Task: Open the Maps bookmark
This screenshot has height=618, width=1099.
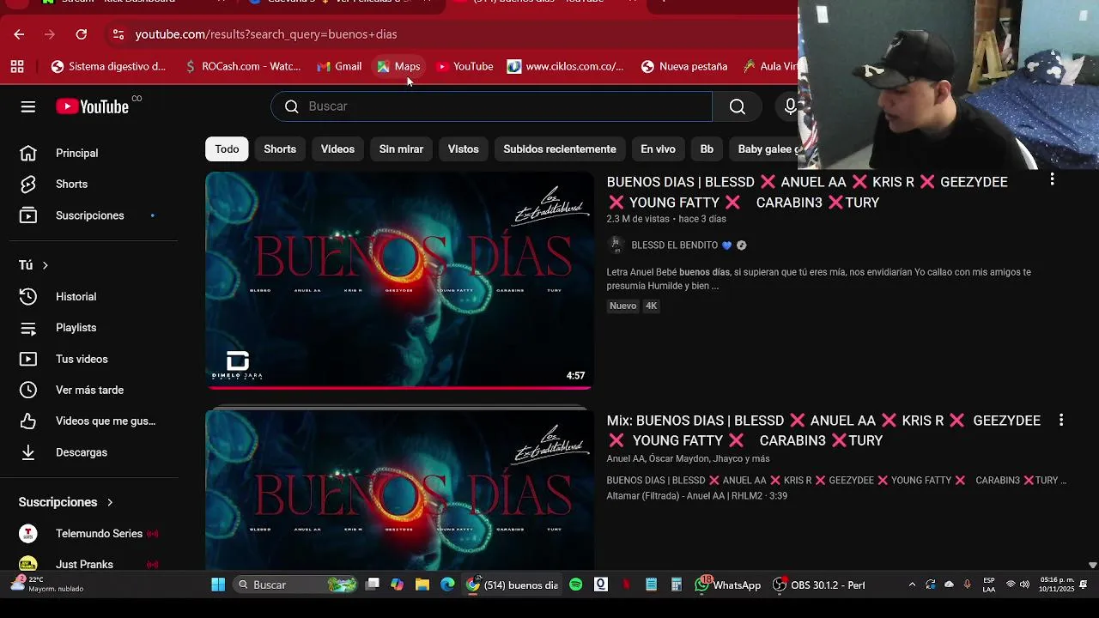Action: click(398, 66)
